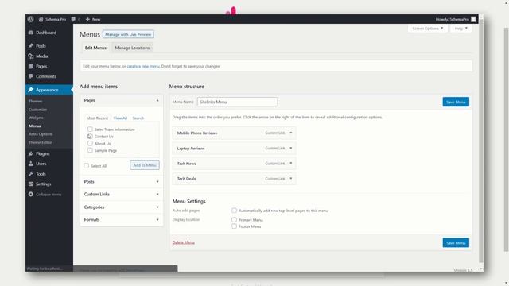Open Help dropdown
This screenshot has height=286, width=509.
461,29
